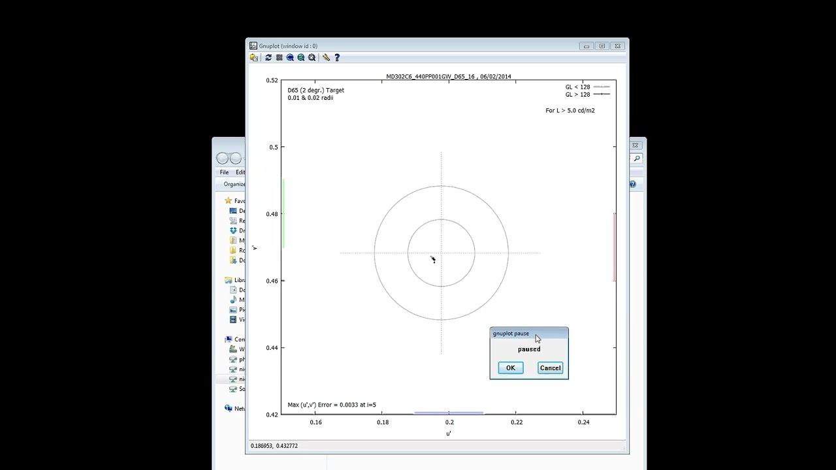Click the Explorer search magnifier icon
836x470 pixels.
[x=637, y=158]
